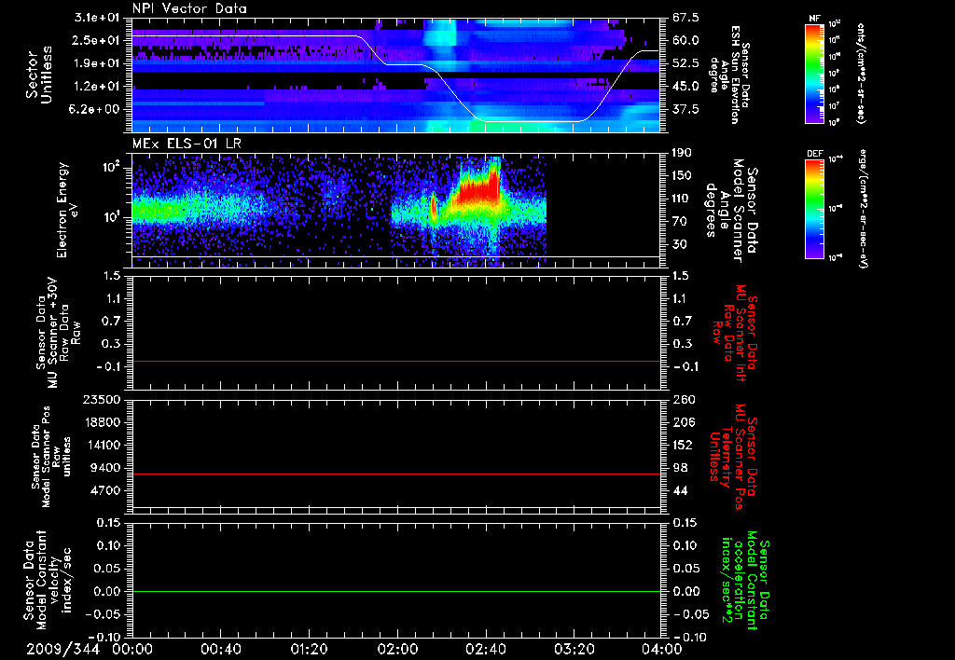Click the "02:00" time axis tick label

click(397, 649)
